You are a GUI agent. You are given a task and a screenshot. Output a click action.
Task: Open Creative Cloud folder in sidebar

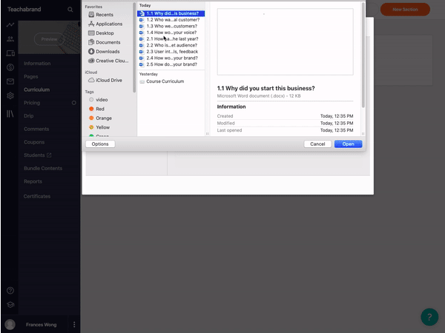tap(108, 61)
